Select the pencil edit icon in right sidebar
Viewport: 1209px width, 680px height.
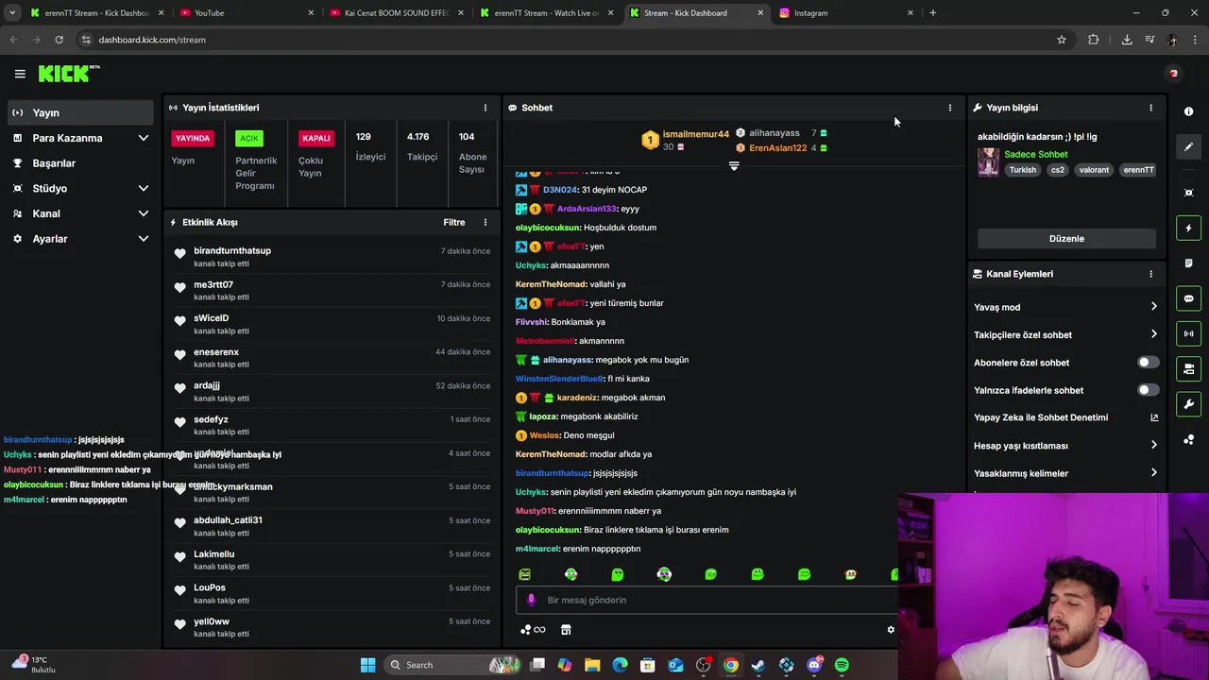(1188, 146)
